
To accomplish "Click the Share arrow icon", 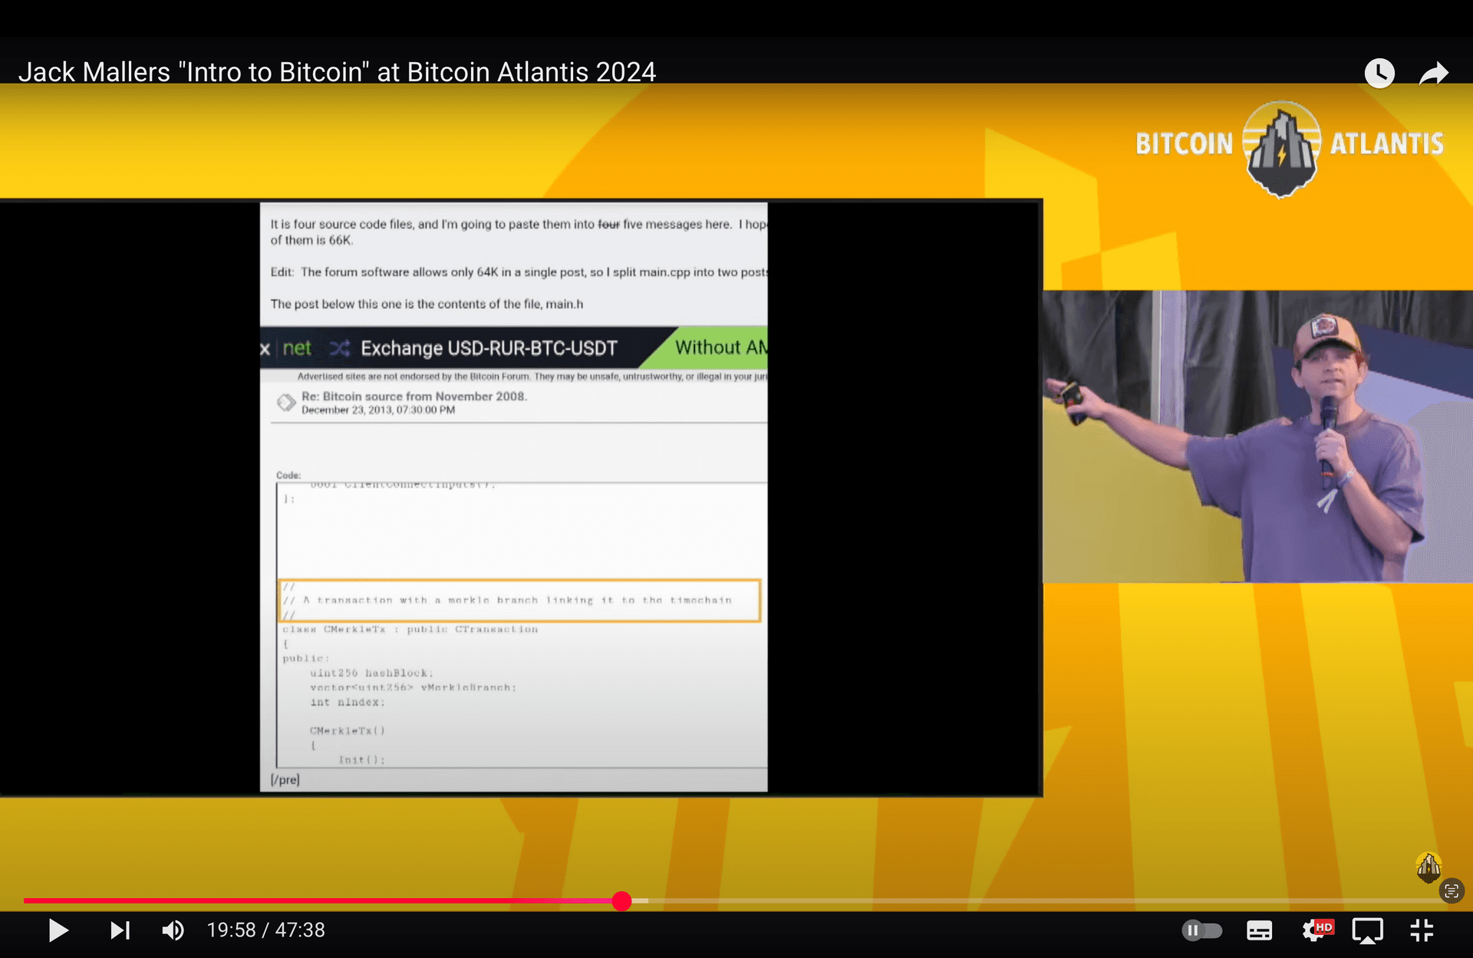I will point(1433,74).
